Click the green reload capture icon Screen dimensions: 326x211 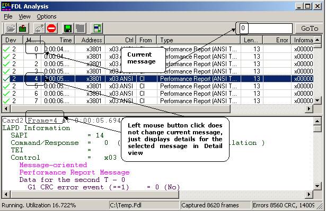22,28
